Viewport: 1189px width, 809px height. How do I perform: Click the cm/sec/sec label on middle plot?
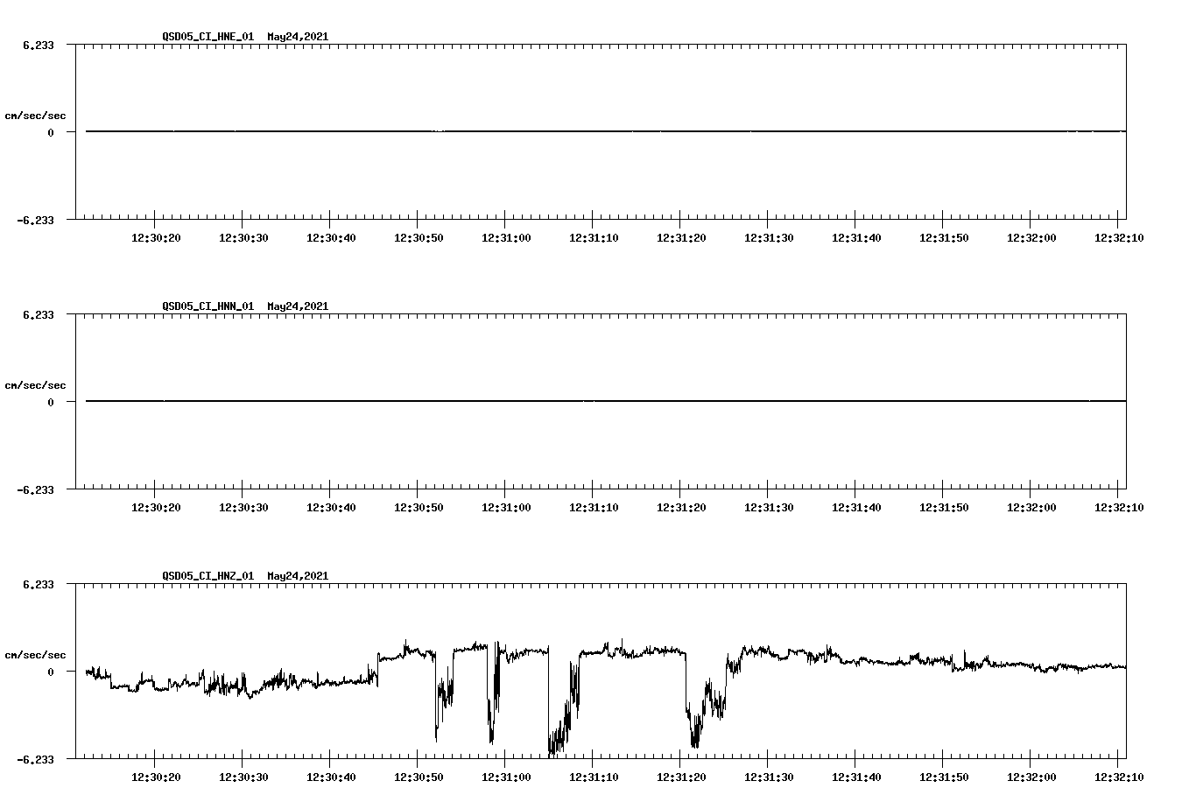click(x=35, y=384)
